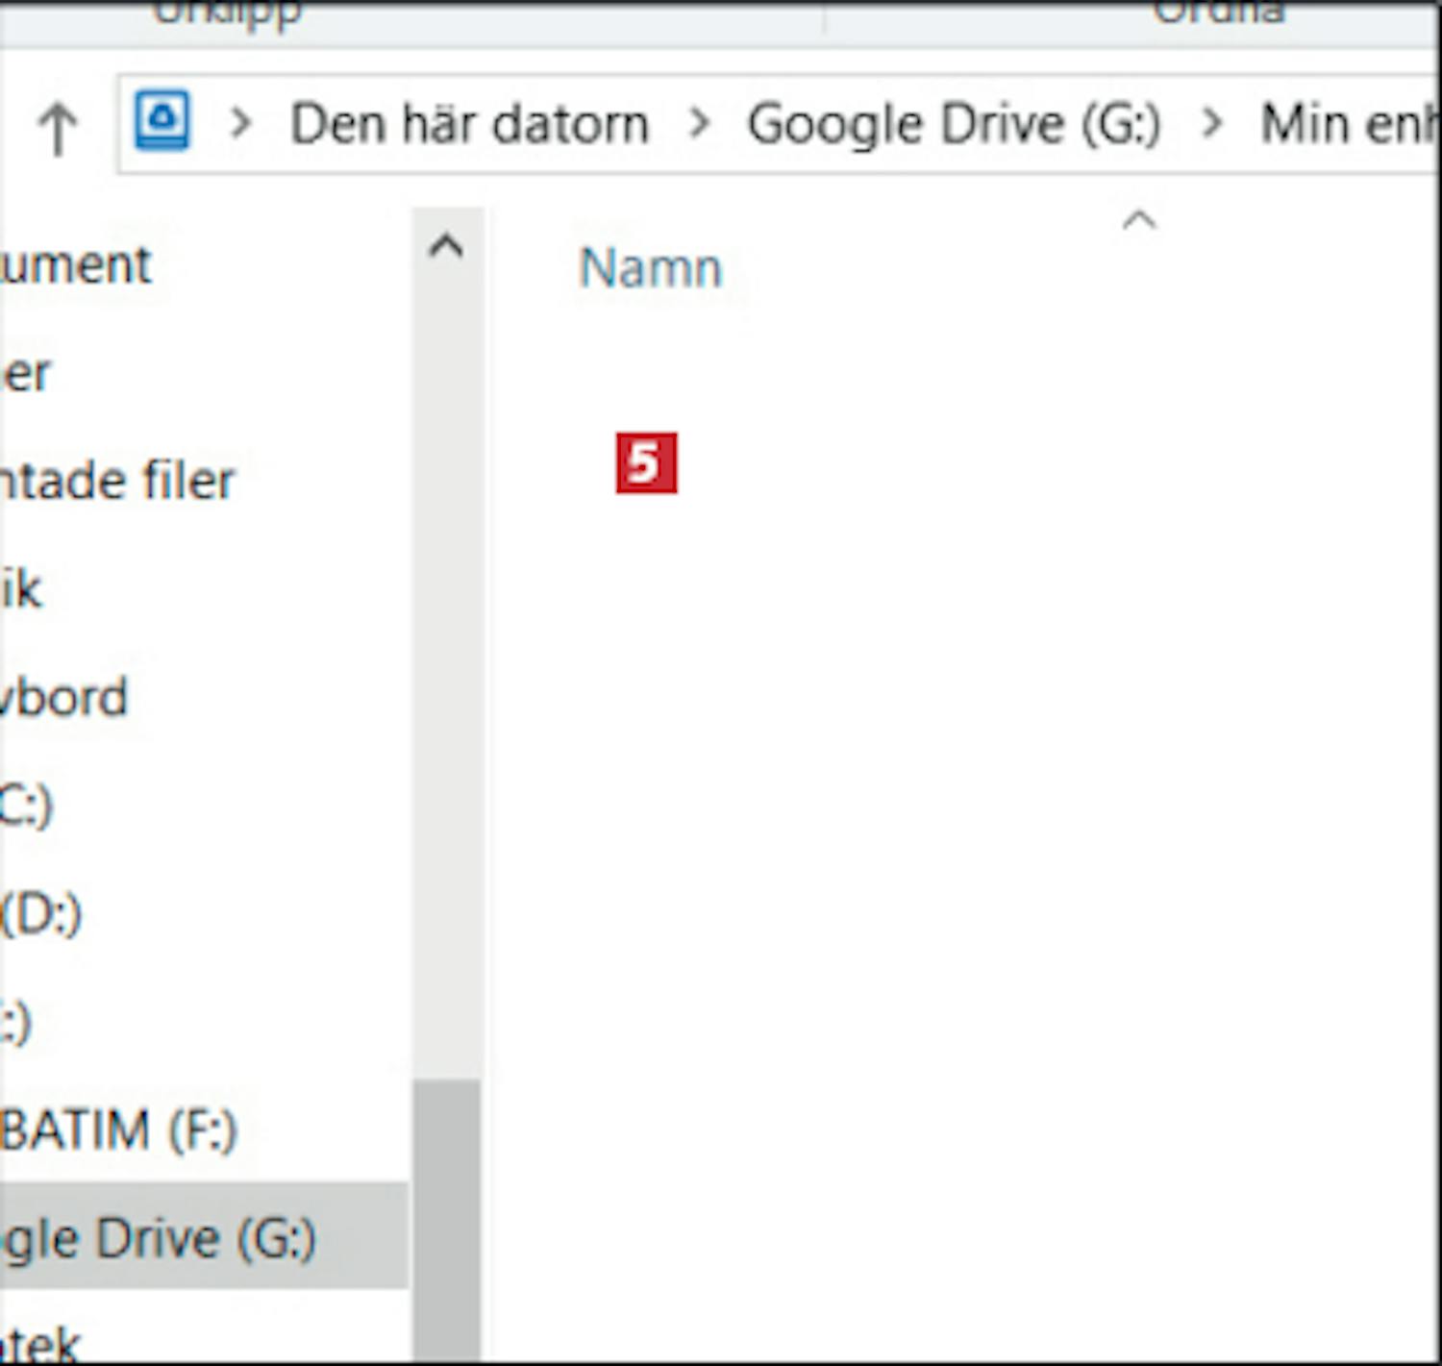This screenshot has width=1442, height=1366.
Task: Open the Dokument folder in the sidebar
Action: [x=75, y=264]
